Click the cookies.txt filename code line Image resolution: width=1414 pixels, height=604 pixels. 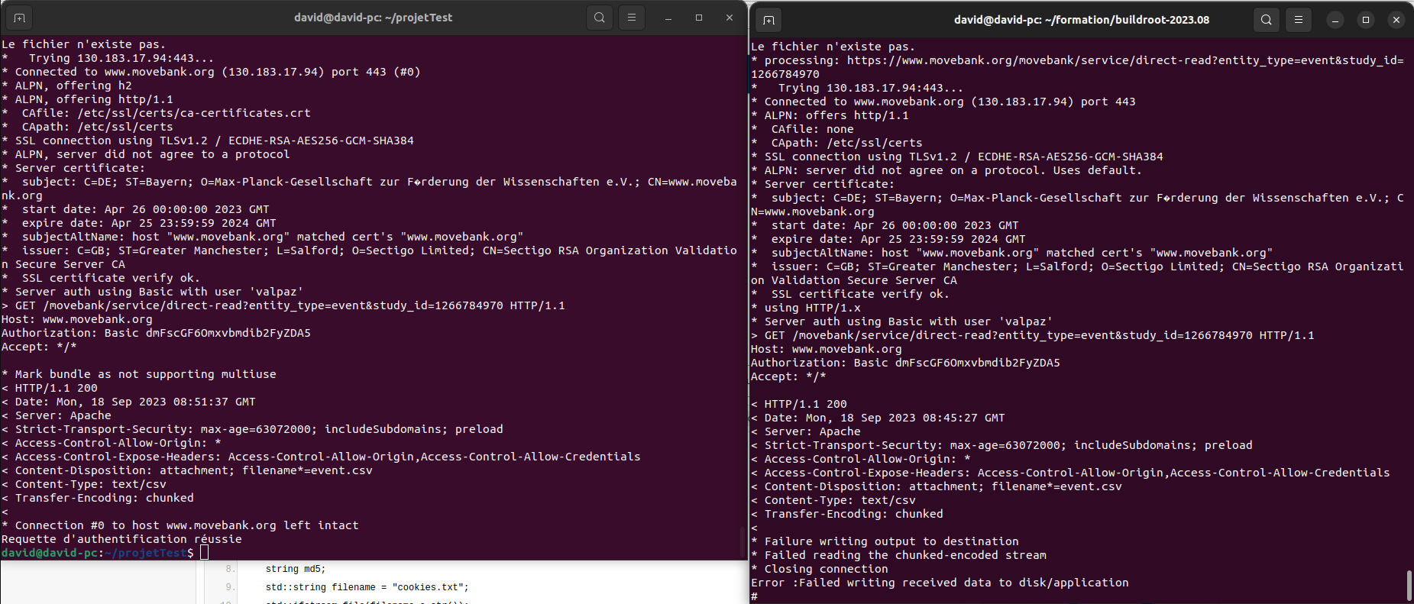367,587
